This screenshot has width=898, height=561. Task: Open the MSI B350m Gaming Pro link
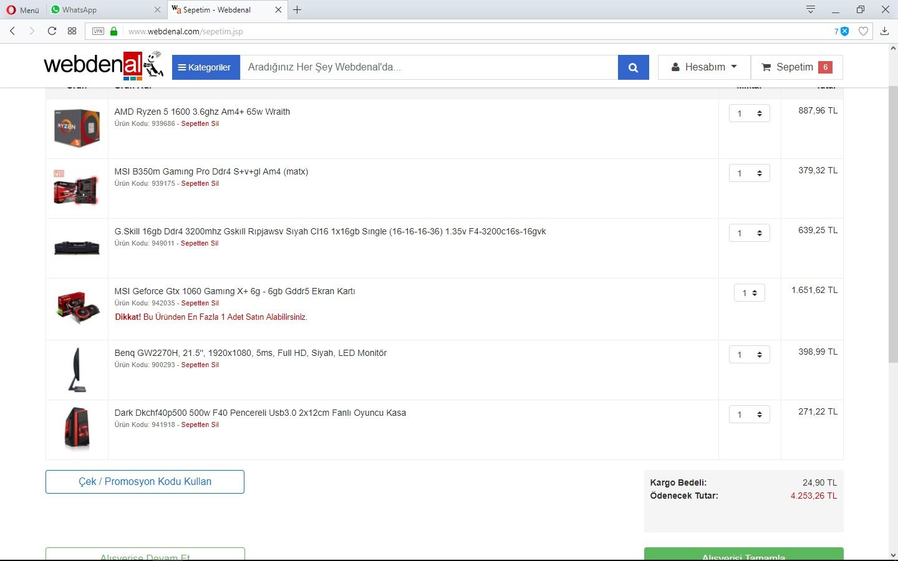coord(211,171)
